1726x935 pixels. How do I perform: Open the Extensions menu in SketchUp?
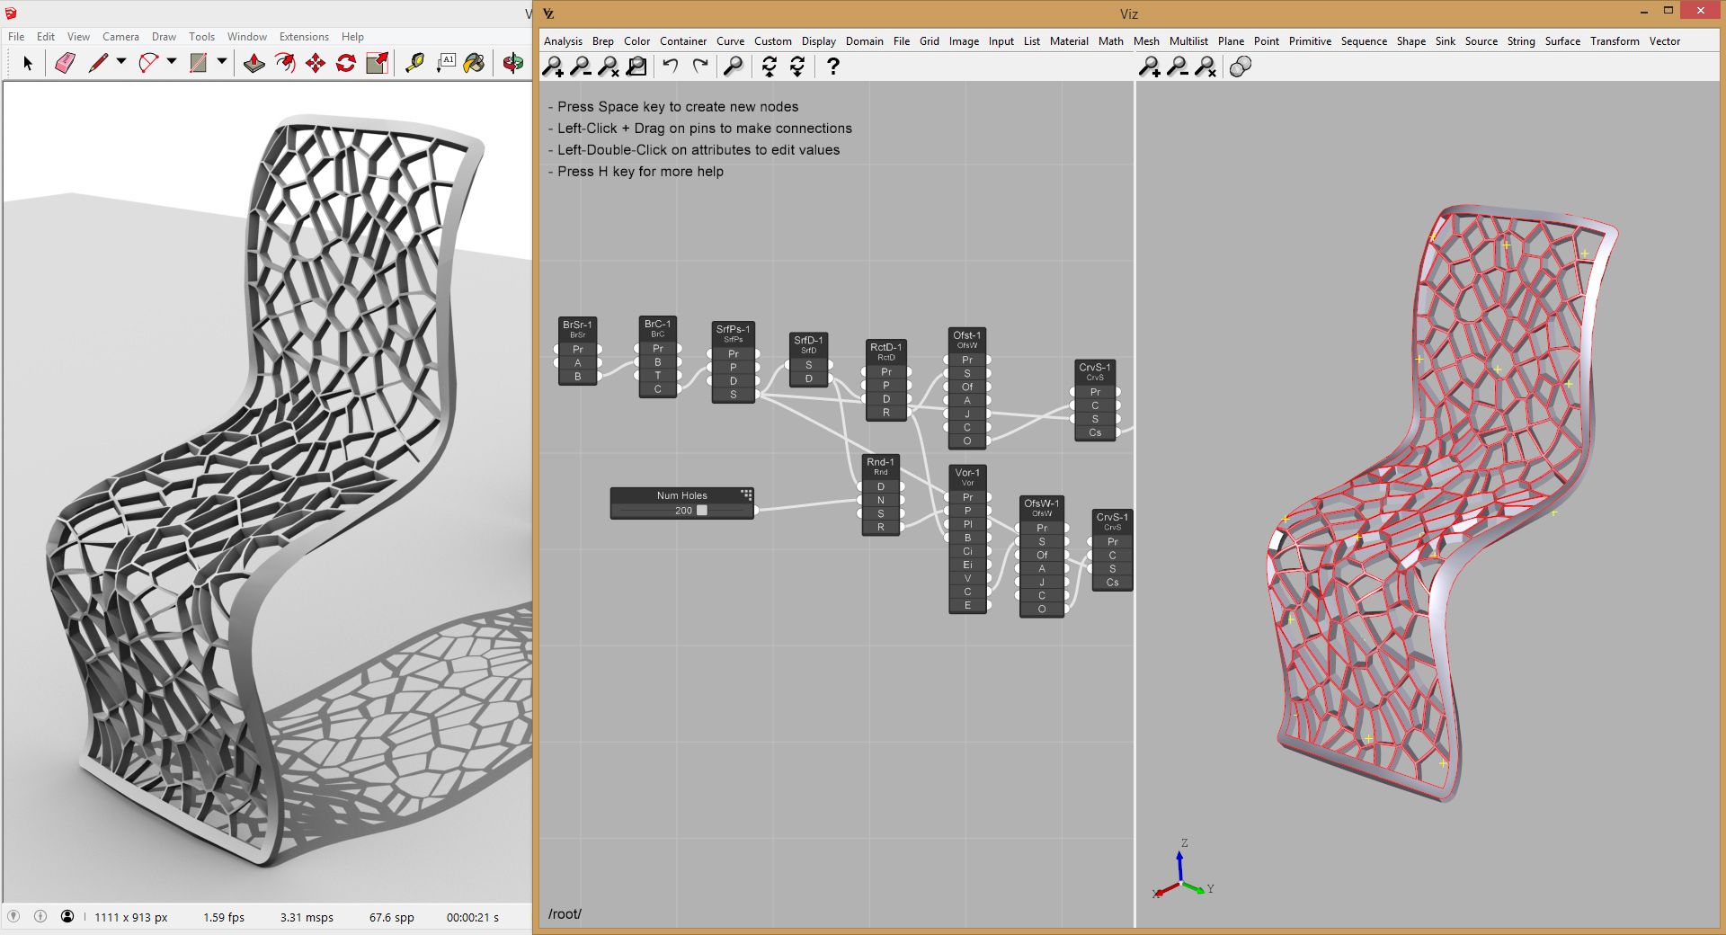coord(304,37)
